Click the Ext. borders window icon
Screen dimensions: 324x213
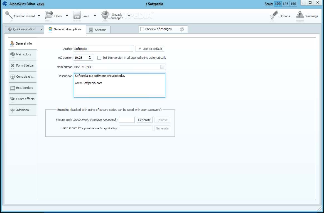coord(13,88)
